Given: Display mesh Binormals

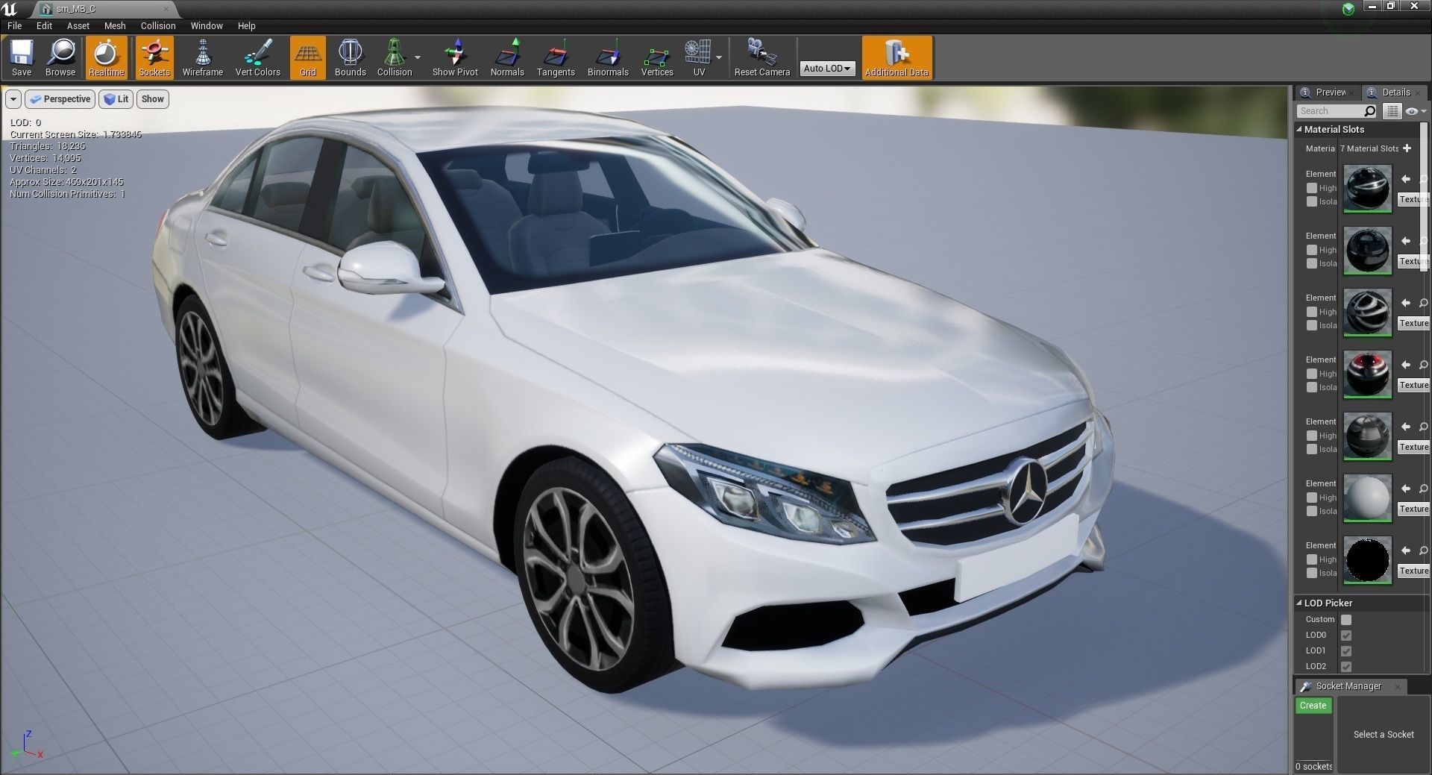Looking at the screenshot, I should click(x=608, y=57).
